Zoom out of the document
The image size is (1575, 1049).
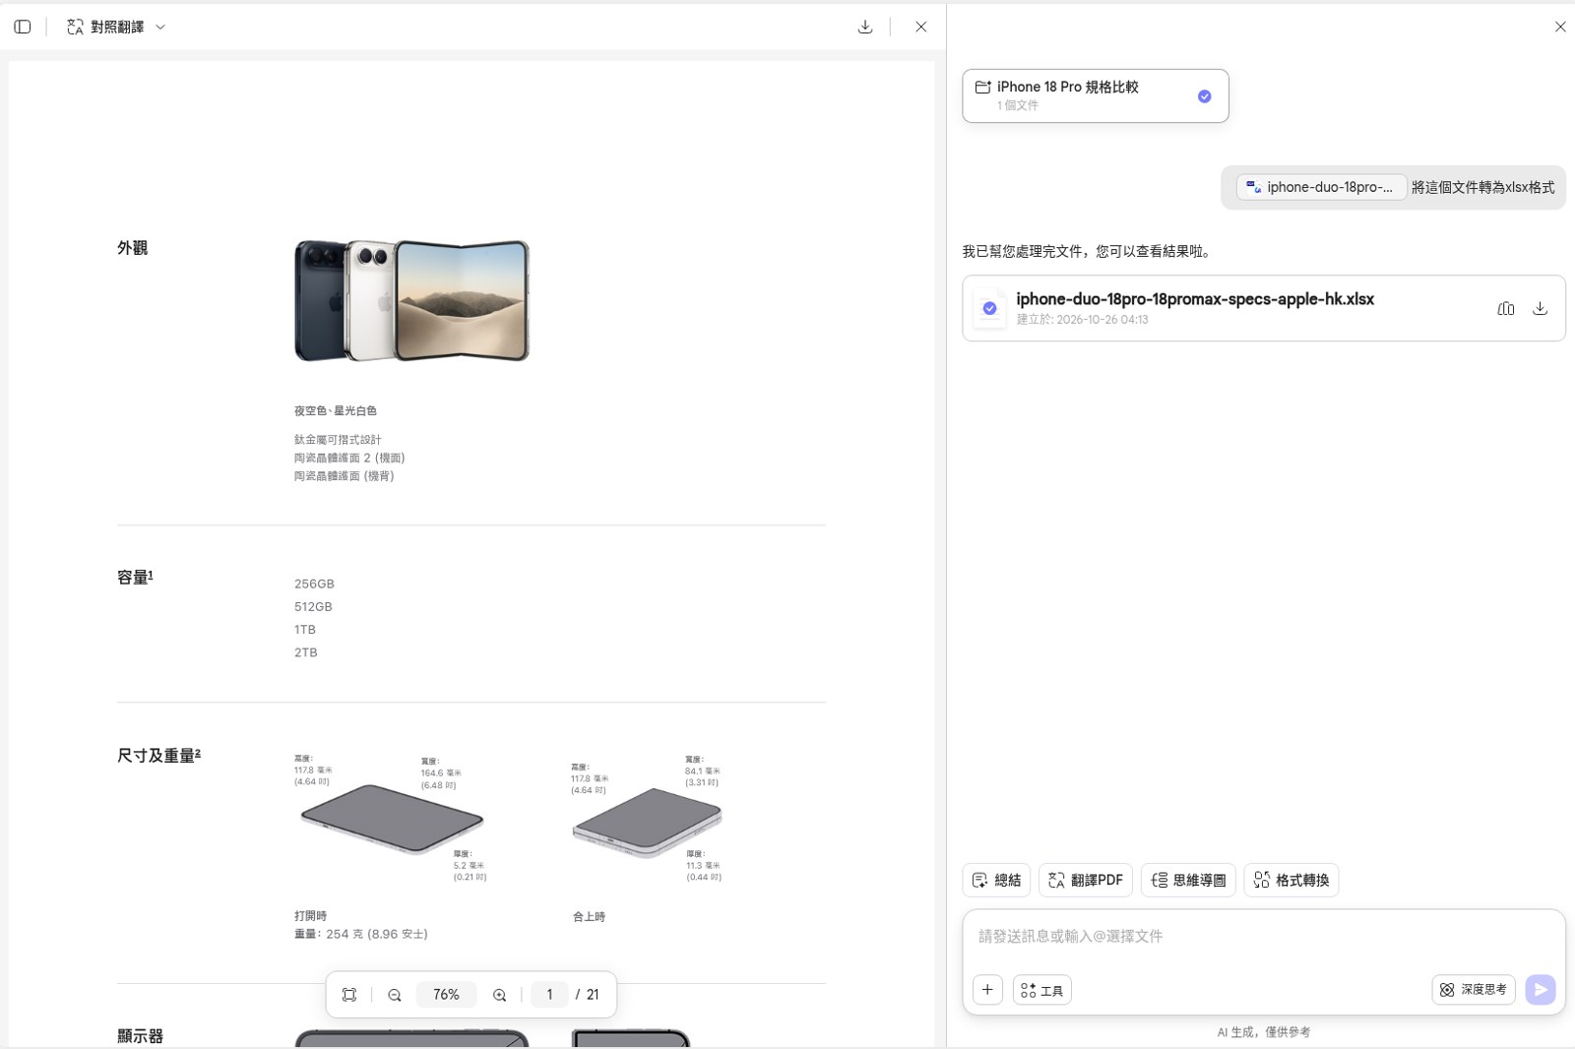click(x=395, y=995)
